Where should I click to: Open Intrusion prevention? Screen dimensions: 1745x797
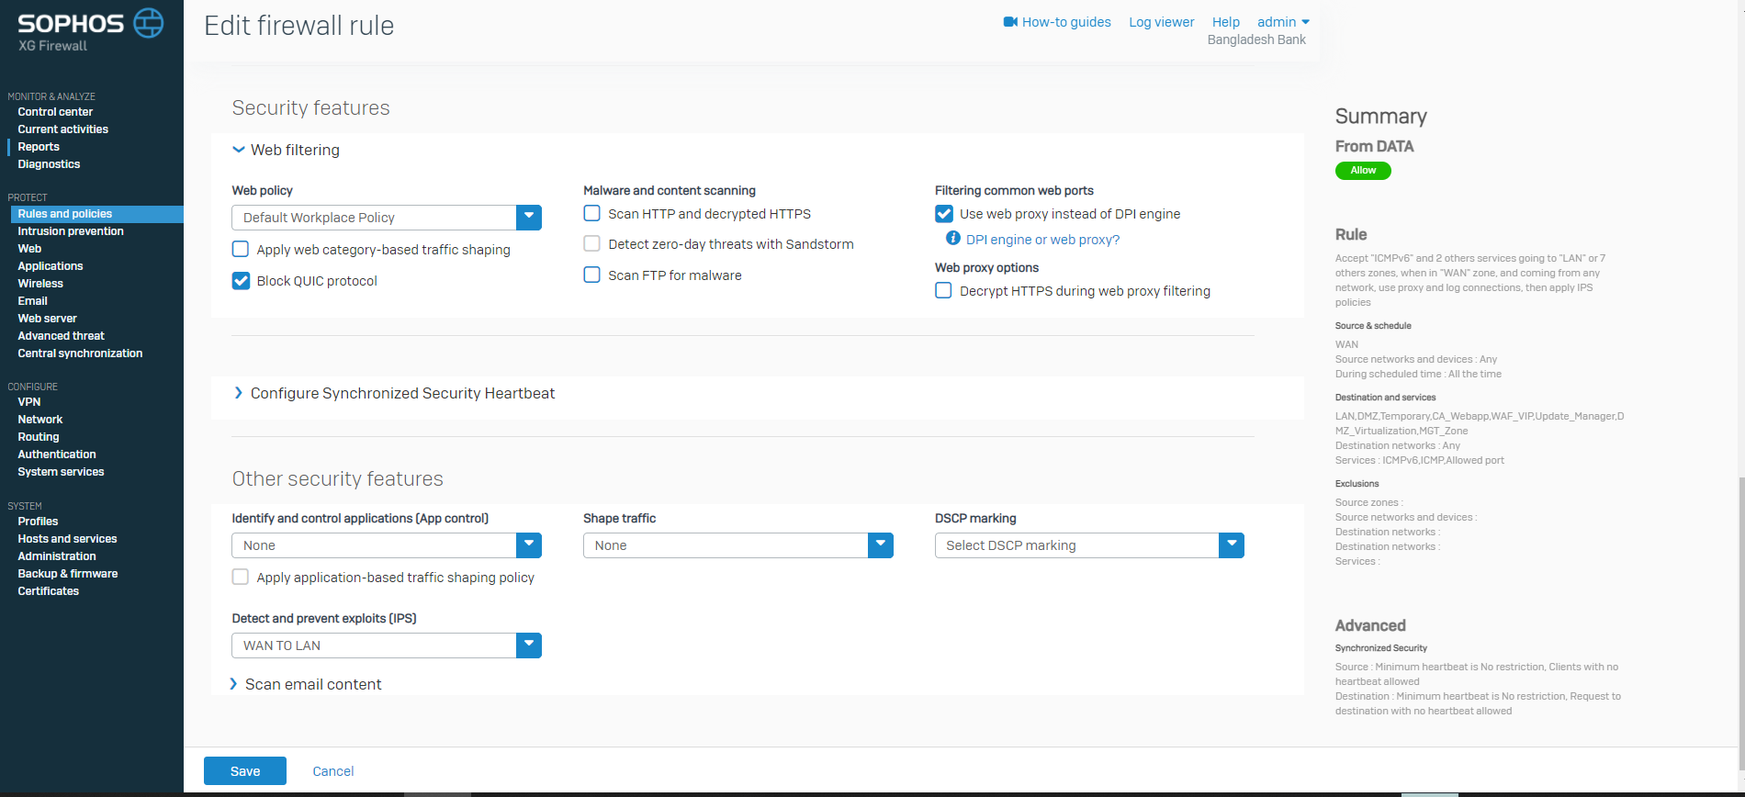71,231
